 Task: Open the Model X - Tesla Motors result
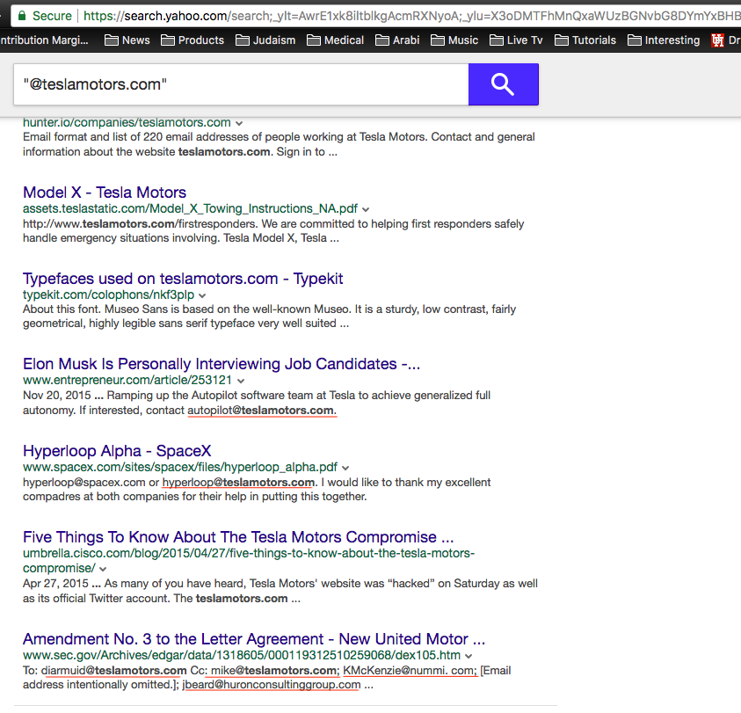[x=105, y=193]
